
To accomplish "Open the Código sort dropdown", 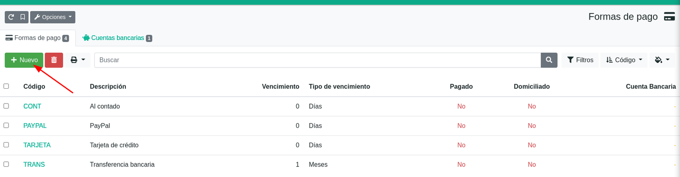I will pos(624,60).
